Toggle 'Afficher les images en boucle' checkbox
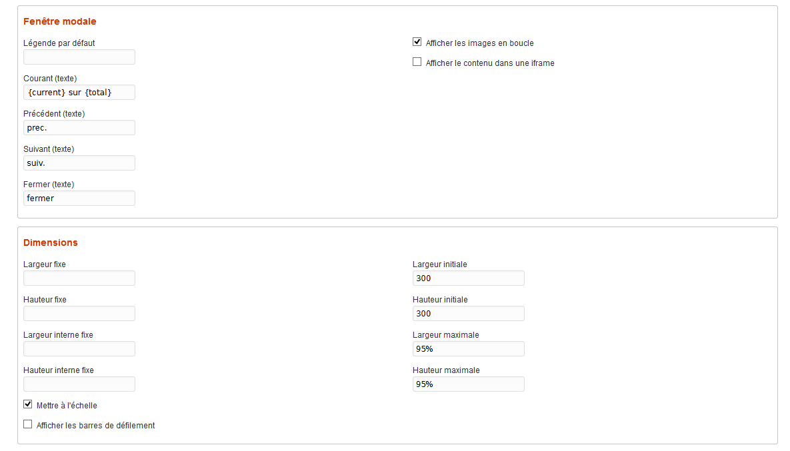The height and width of the screenshot is (451, 790). 417,42
